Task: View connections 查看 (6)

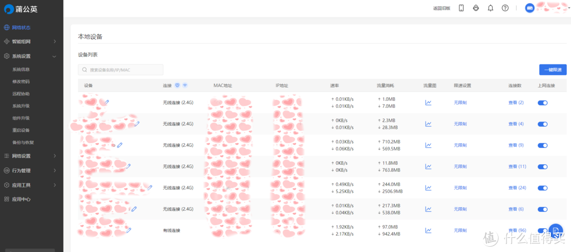Action: pos(516,209)
